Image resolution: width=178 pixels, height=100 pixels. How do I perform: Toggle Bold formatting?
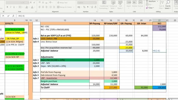coord(7,7)
